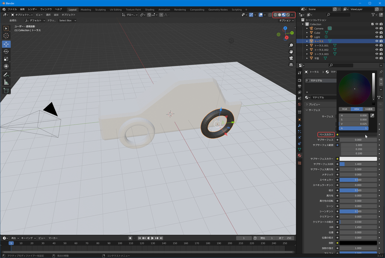Select the Rotate tool in the toolbar

point(6,51)
